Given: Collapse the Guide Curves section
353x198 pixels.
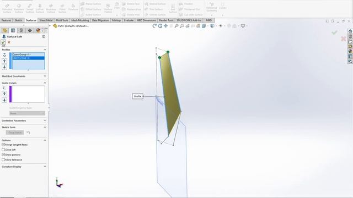Looking at the screenshot, I should 45,83.
